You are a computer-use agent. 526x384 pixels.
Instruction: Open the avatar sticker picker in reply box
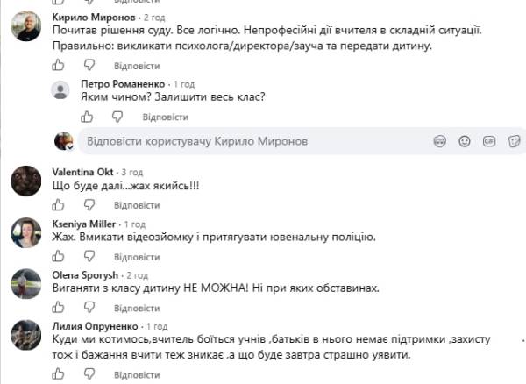(440, 141)
